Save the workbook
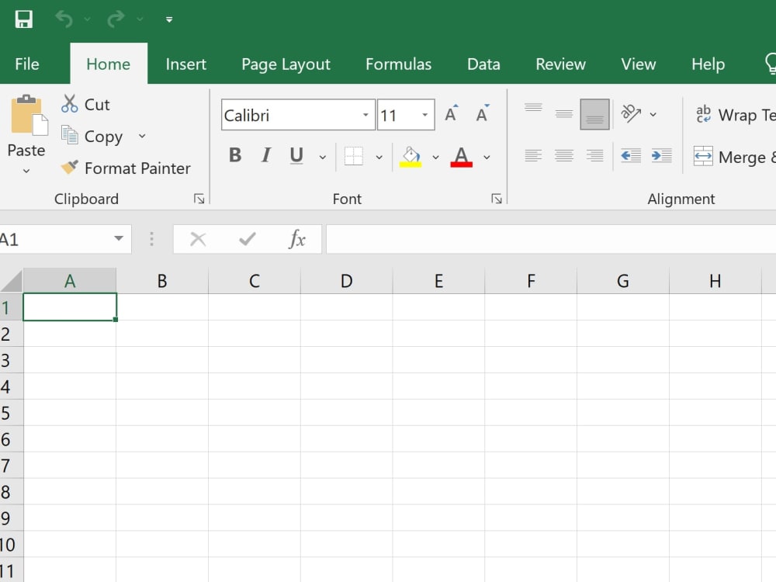The height and width of the screenshot is (582, 776). click(x=23, y=18)
